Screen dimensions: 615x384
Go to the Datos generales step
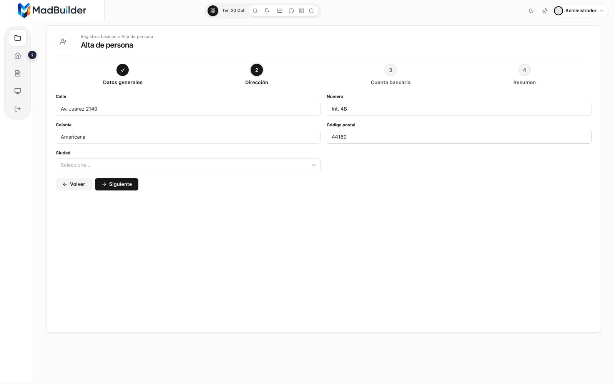click(x=123, y=74)
